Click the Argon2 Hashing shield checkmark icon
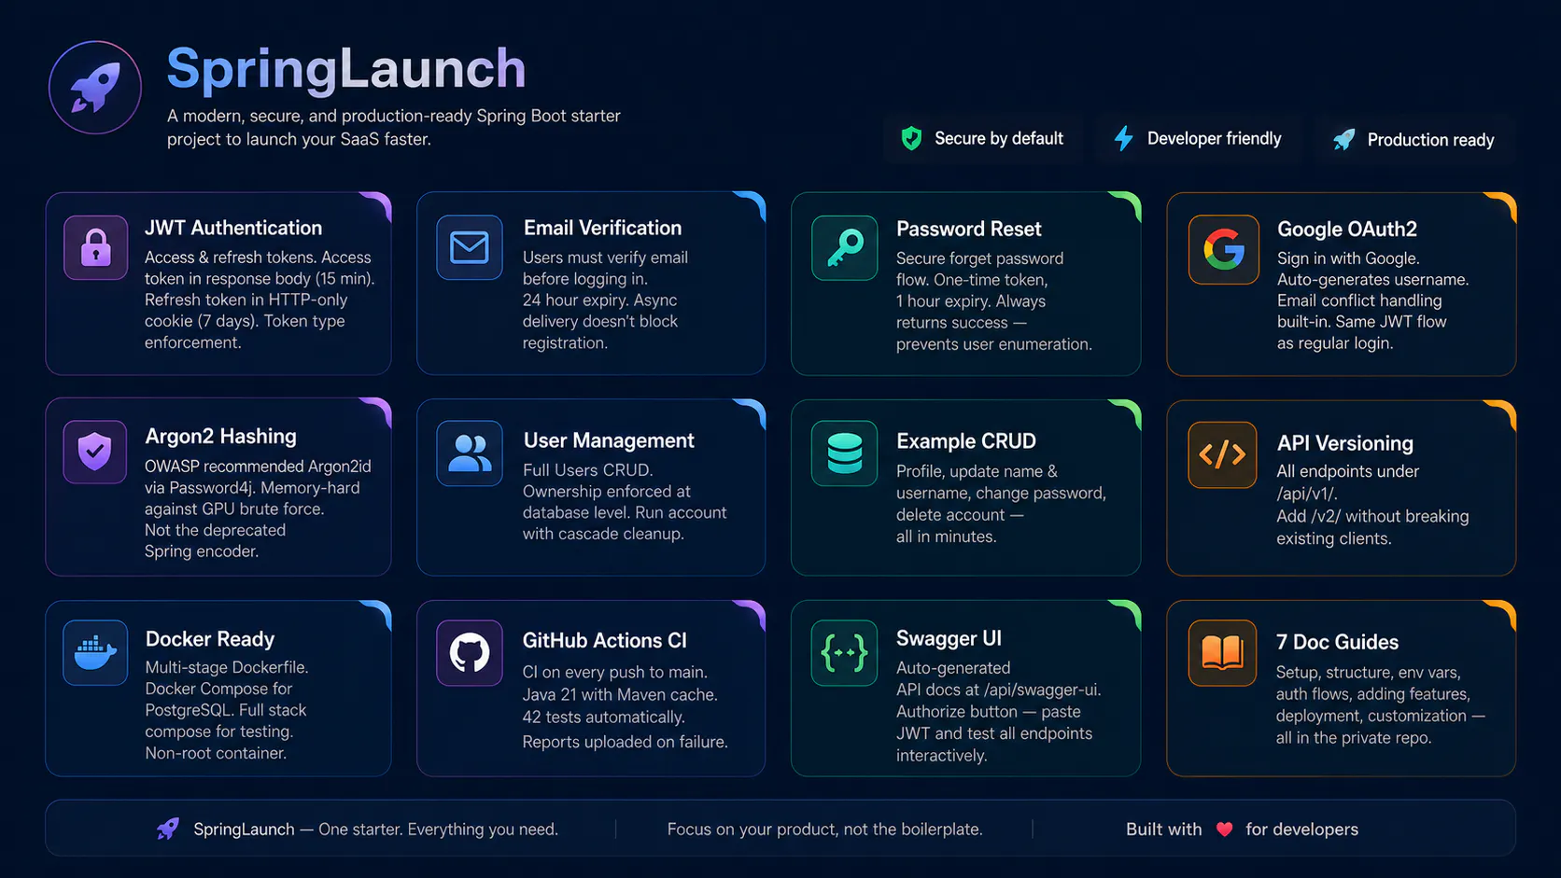The height and width of the screenshot is (878, 1561). tap(95, 452)
